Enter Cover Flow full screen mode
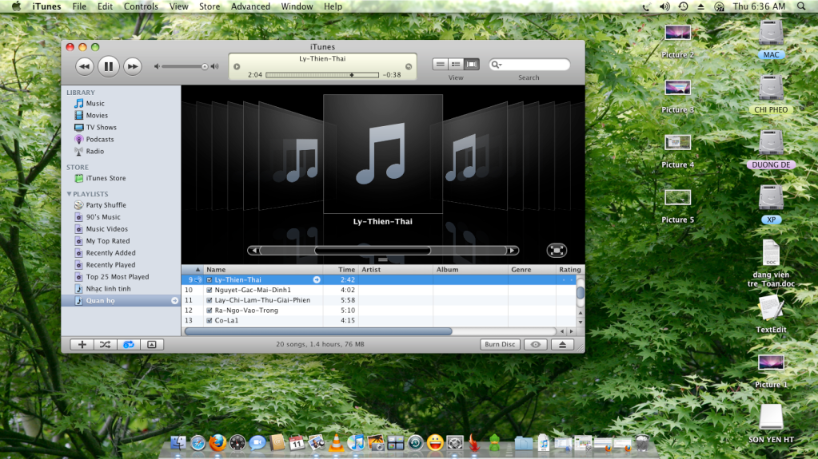Viewport: 818px width, 459px height. pos(557,251)
